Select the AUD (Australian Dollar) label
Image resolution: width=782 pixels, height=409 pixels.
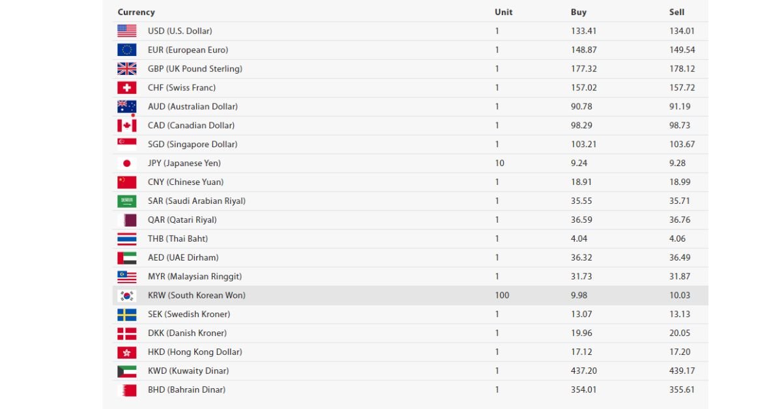(193, 106)
